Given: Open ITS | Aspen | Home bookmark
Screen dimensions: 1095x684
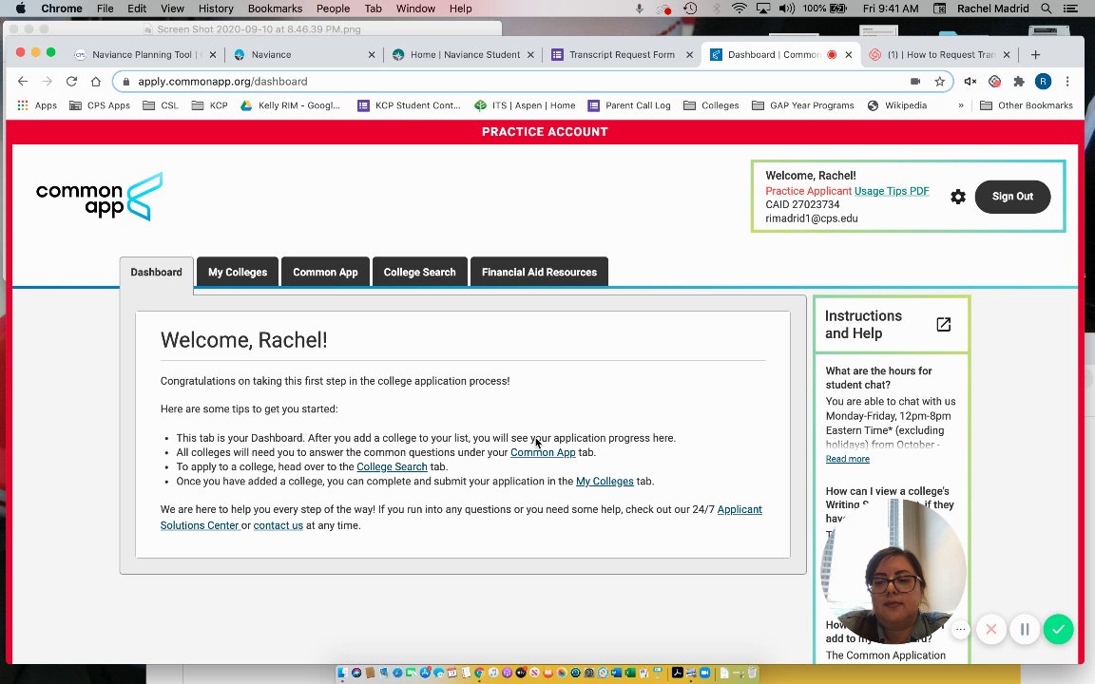Looking at the screenshot, I should pos(525,105).
